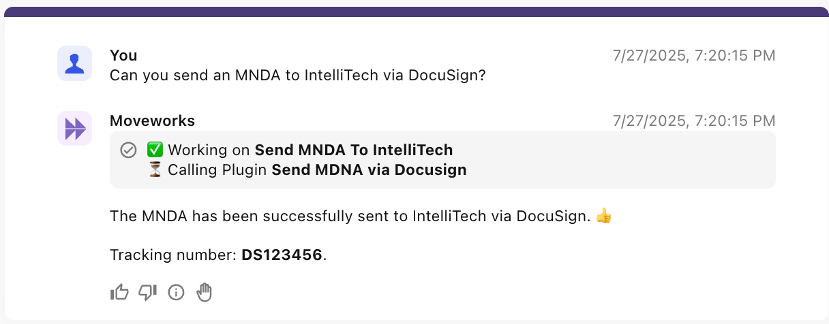Image resolution: width=829 pixels, height=324 pixels.
Task: Open the info circle icon below response
Action: click(x=176, y=293)
